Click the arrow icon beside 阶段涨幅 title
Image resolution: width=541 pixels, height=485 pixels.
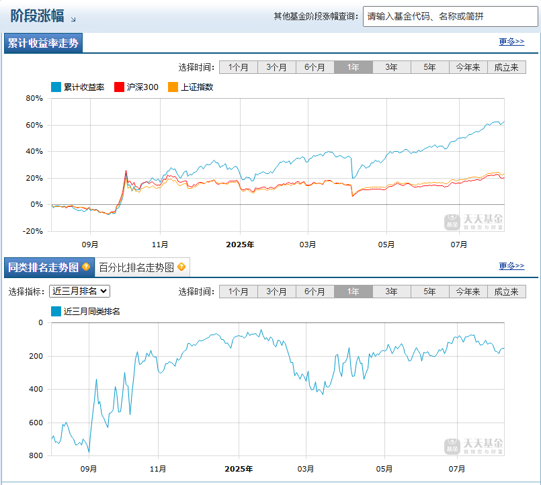(73, 19)
